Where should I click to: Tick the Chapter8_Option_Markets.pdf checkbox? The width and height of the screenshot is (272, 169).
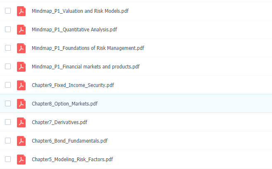pyautogui.click(x=8, y=103)
